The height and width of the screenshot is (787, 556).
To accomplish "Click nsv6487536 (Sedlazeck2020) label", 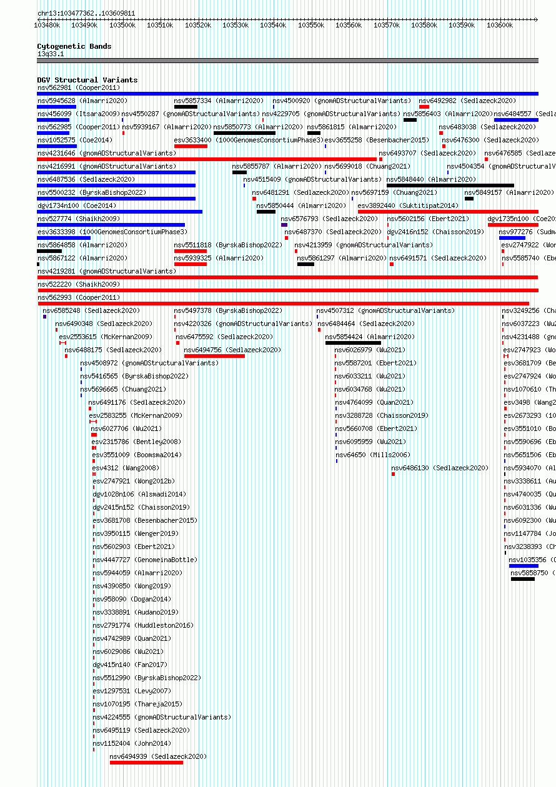I will 86,179.
